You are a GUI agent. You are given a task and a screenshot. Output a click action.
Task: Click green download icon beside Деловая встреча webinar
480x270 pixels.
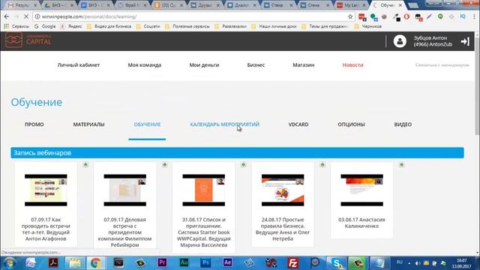[165, 165]
